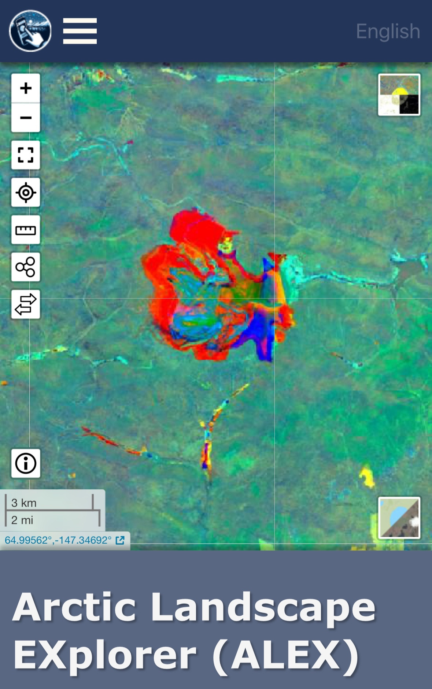Toggle fullscreen map view
The image size is (432, 689).
26,155
